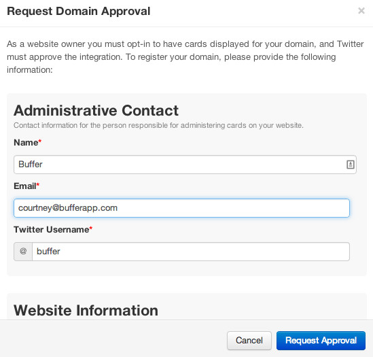Select the Website Information heading

point(86,310)
